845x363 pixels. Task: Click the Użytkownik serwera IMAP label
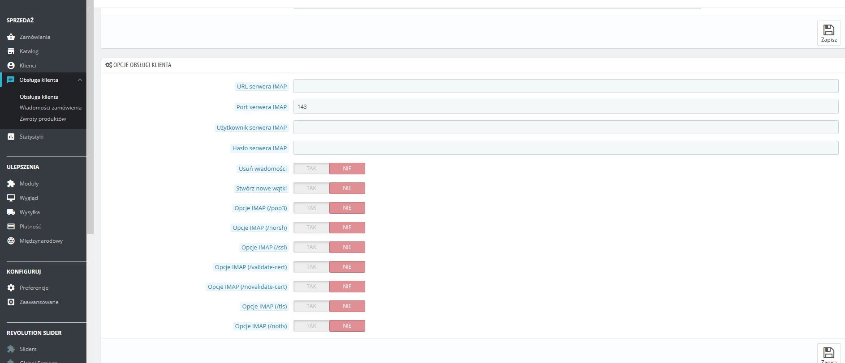tap(252, 128)
